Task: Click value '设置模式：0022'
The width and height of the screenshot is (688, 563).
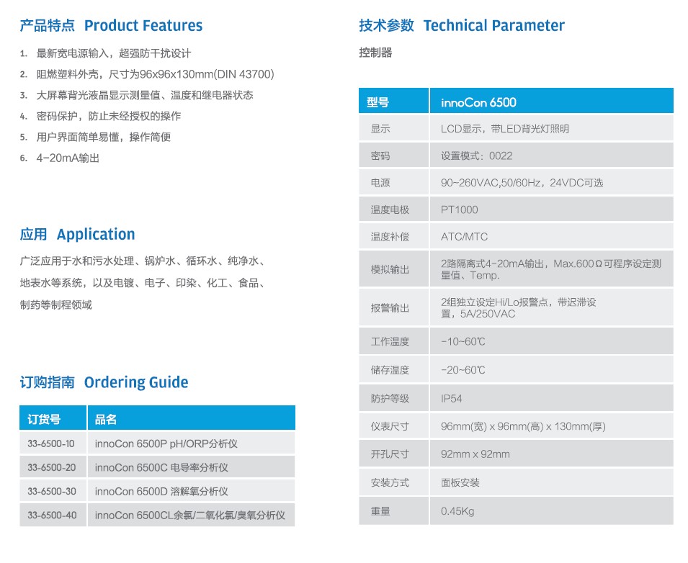Action: click(476, 156)
